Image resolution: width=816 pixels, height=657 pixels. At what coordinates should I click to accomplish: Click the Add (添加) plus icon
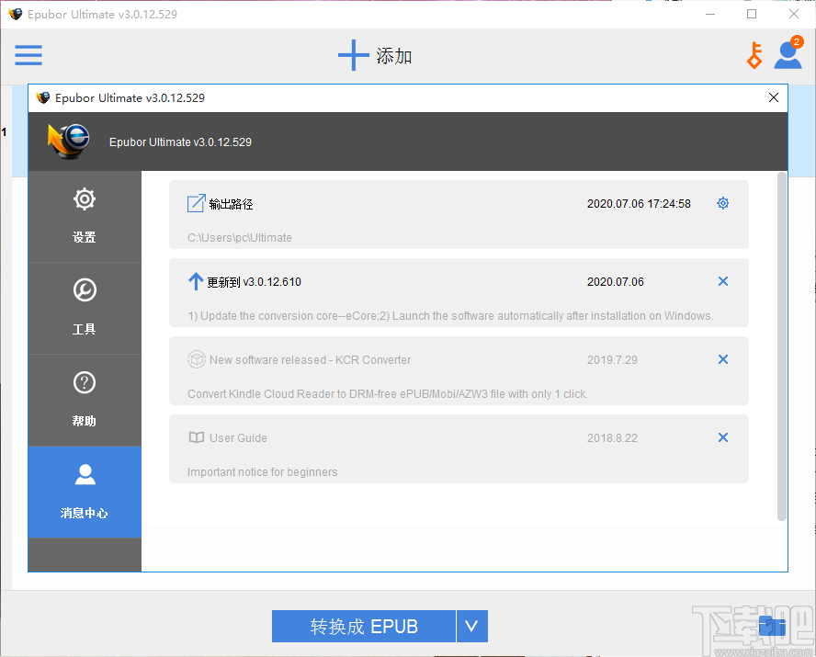click(x=353, y=55)
